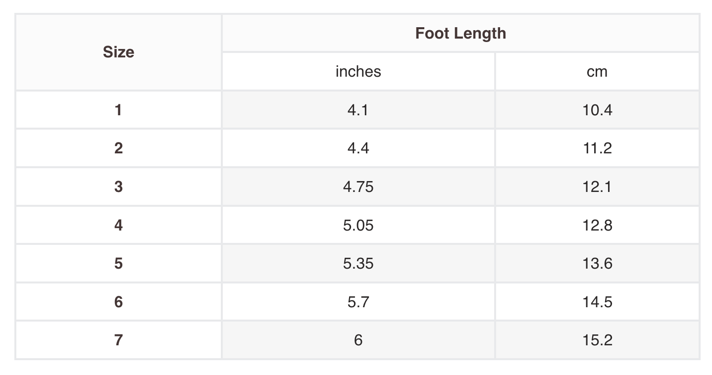Select the 11.2 cm value
The height and width of the screenshot is (375, 712).
click(x=597, y=148)
